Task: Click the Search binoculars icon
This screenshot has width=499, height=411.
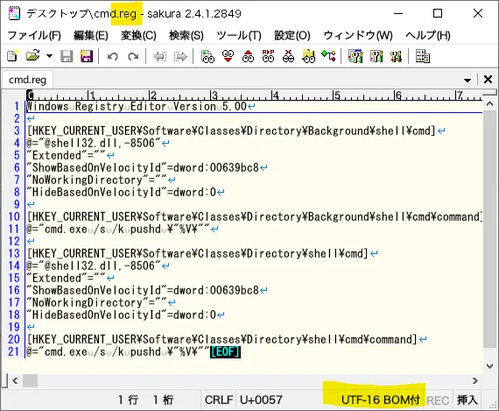Action: click(x=207, y=56)
